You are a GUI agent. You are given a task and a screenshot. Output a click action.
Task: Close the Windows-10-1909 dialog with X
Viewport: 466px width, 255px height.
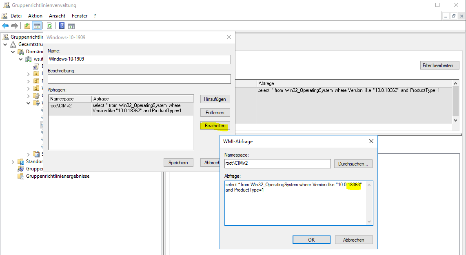coord(229,37)
